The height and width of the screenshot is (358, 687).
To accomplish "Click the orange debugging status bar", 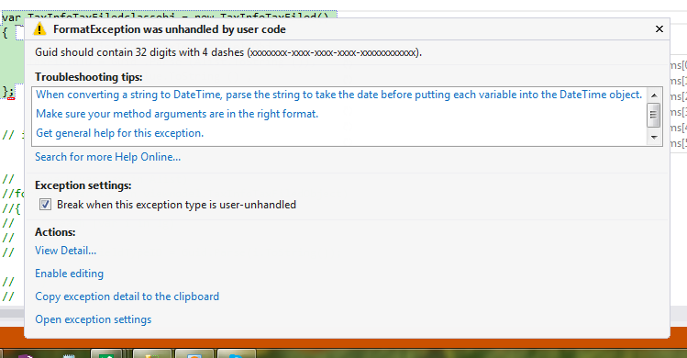I will (x=343, y=338).
